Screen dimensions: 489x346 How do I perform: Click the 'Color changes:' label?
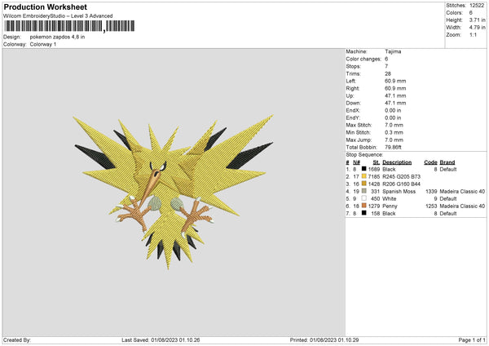[x=363, y=59]
